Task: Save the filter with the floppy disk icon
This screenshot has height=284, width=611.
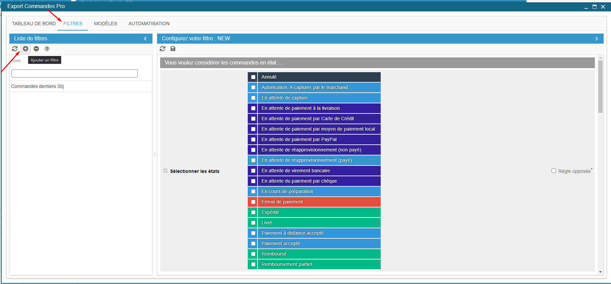Action: (x=173, y=49)
